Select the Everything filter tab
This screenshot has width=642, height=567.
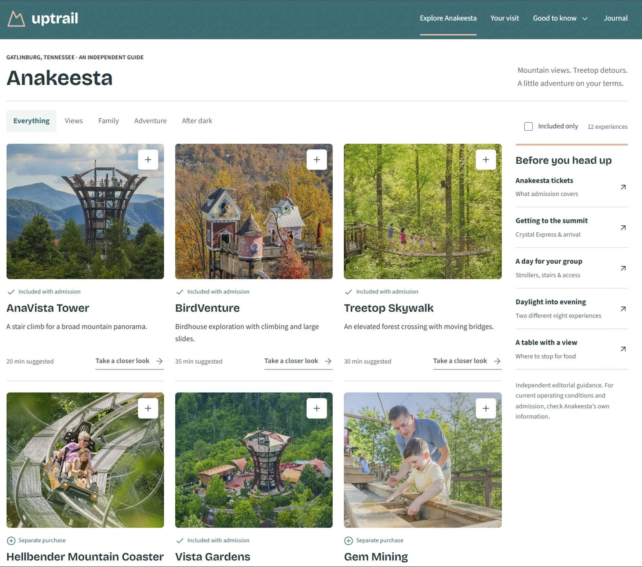tap(32, 121)
